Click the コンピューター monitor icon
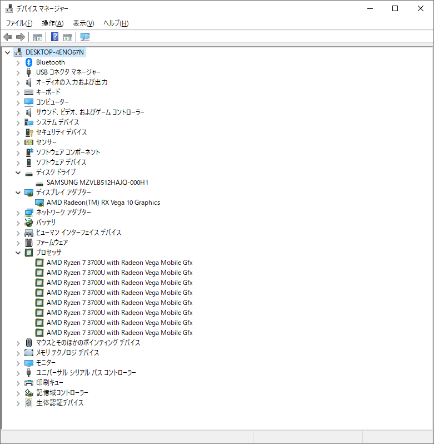Image resolution: width=434 pixels, height=444 pixels. (x=28, y=102)
